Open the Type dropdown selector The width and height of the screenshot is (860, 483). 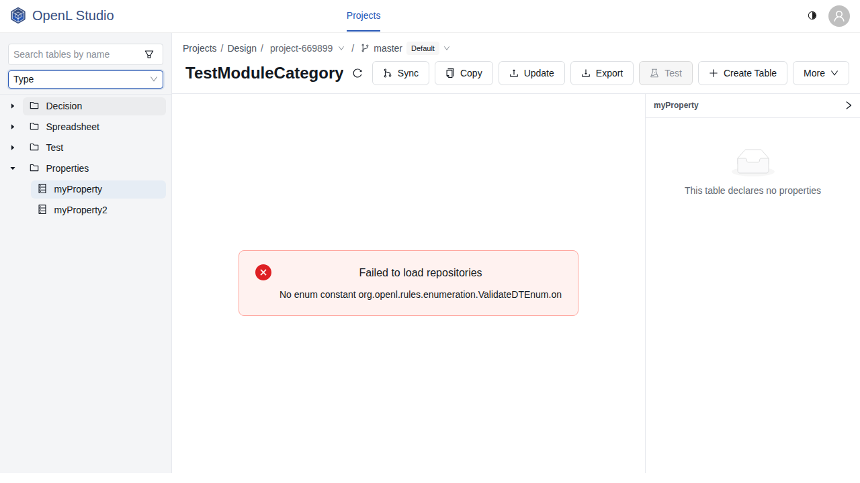[85, 79]
